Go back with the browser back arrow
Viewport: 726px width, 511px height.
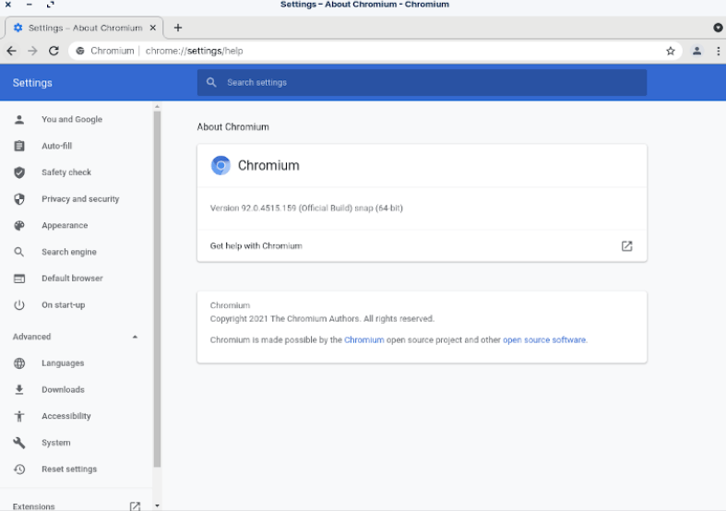(x=12, y=51)
